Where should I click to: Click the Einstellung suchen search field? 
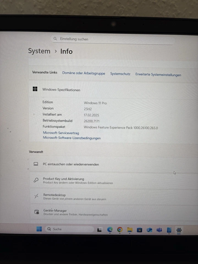112,39
